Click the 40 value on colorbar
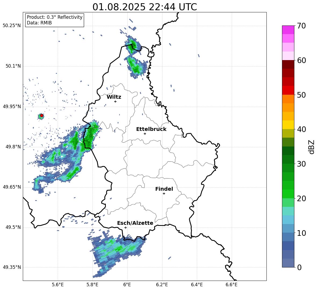 pos(301,129)
